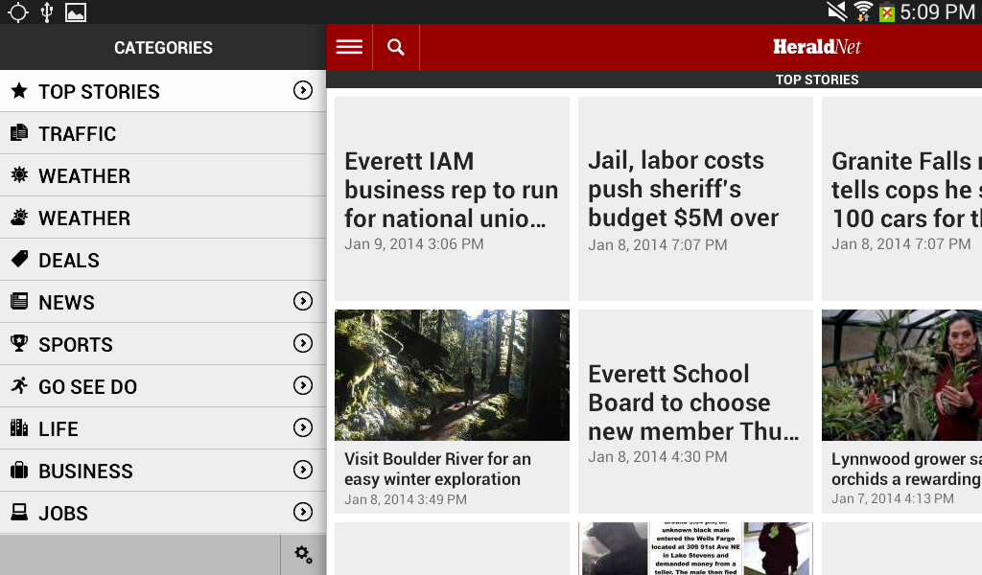This screenshot has height=575, width=982.
Task: Open the Everett School Board story
Action: tap(696, 412)
